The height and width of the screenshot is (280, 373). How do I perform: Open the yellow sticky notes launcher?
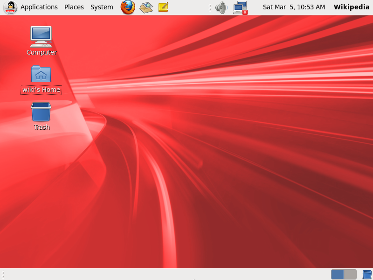point(164,7)
